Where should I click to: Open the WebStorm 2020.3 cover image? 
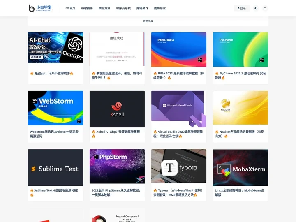(x=55, y=108)
